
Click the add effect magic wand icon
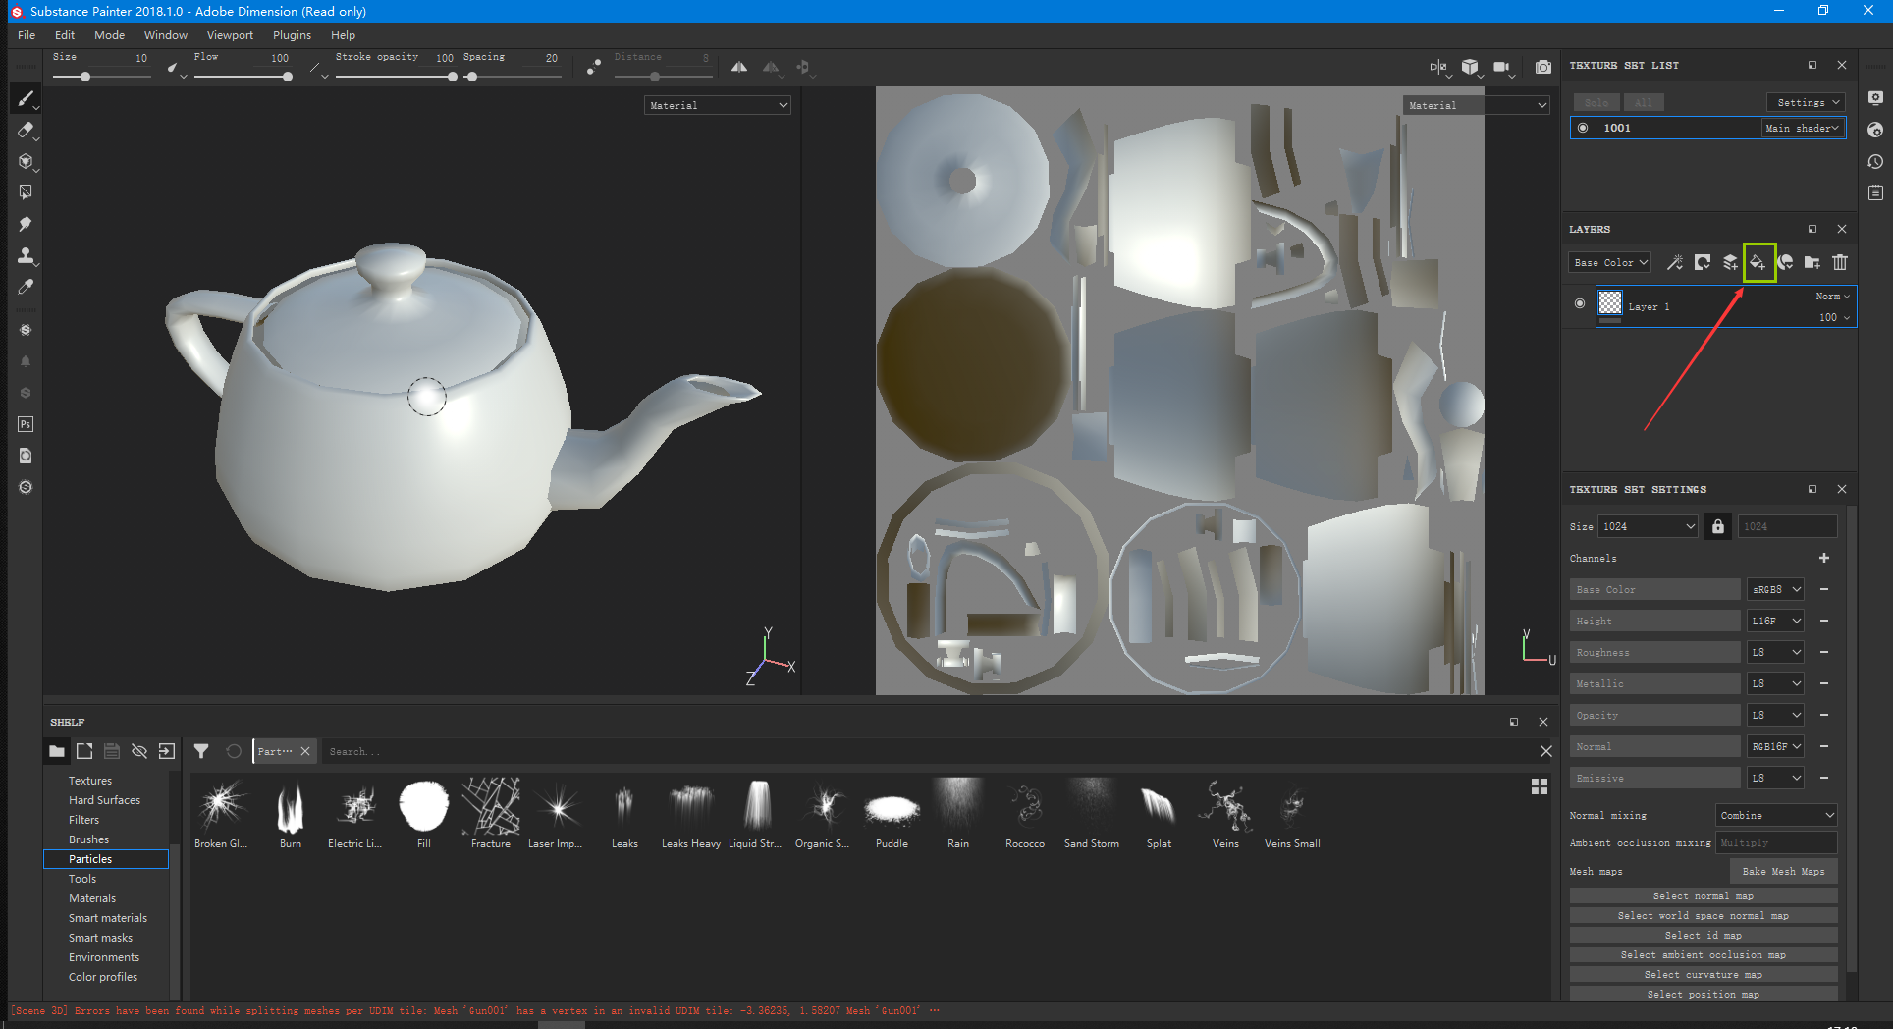click(1675, 262)
